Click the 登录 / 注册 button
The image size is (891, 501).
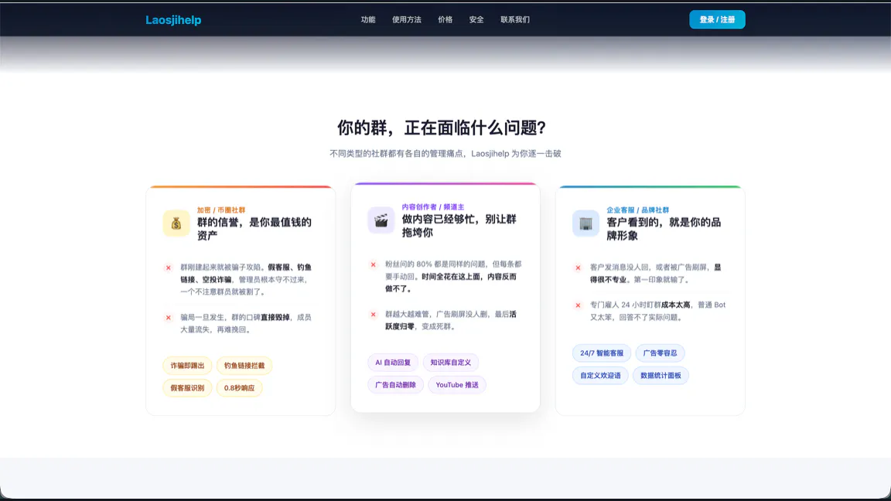(717, 20)
